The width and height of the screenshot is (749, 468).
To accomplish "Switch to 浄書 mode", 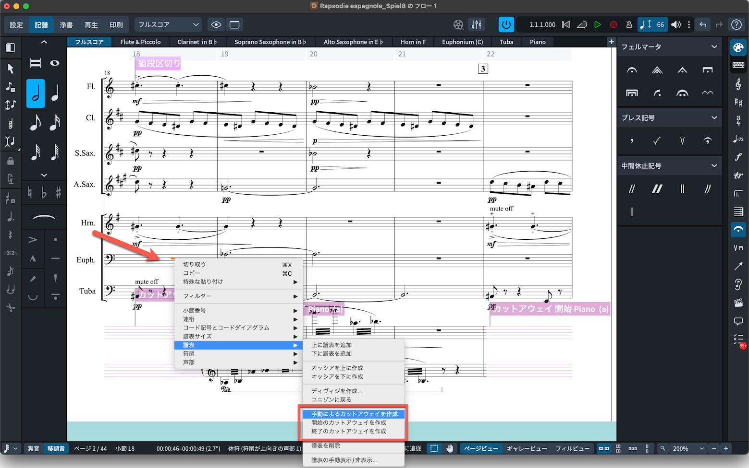I will [66, 25].
